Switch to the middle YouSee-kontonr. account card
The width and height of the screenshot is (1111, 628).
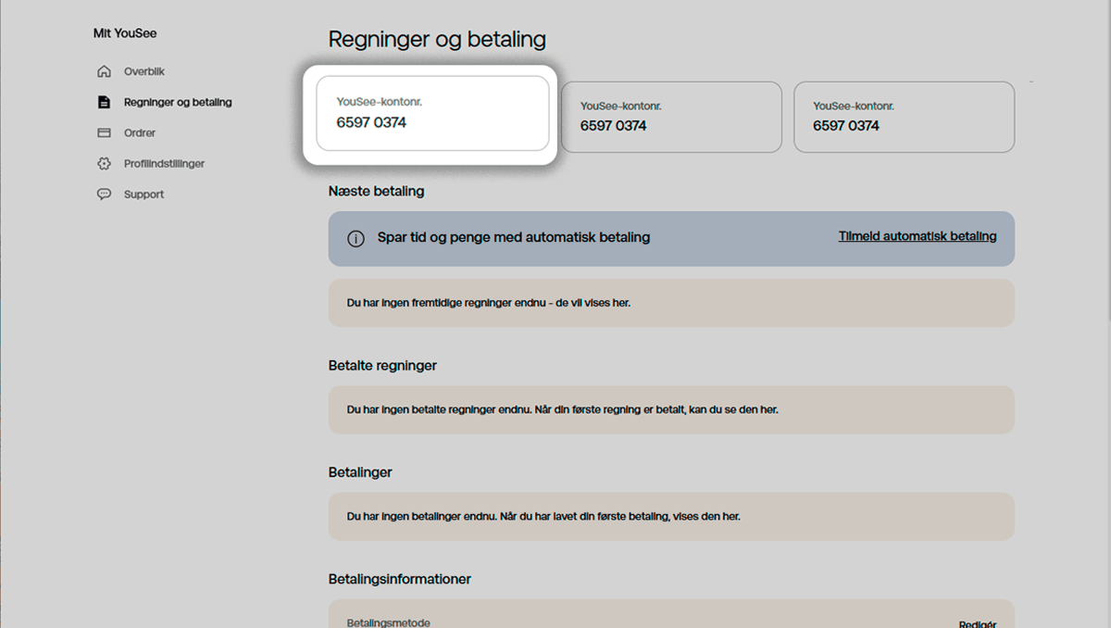coord(671,117)
